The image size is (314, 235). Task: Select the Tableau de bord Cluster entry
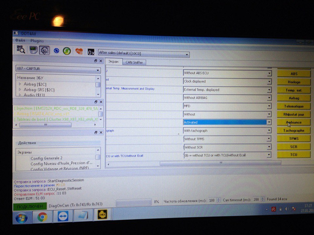click(x=56, y=119)
